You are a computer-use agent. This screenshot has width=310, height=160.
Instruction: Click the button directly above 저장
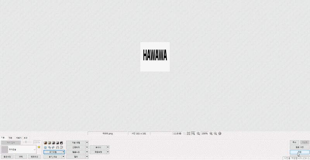point(300,147)
